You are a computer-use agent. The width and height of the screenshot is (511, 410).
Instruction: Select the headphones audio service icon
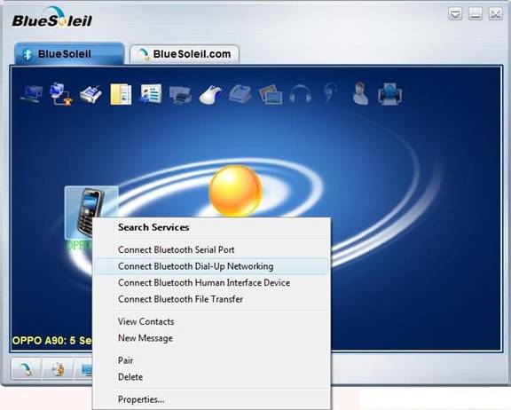click(300, 95)
